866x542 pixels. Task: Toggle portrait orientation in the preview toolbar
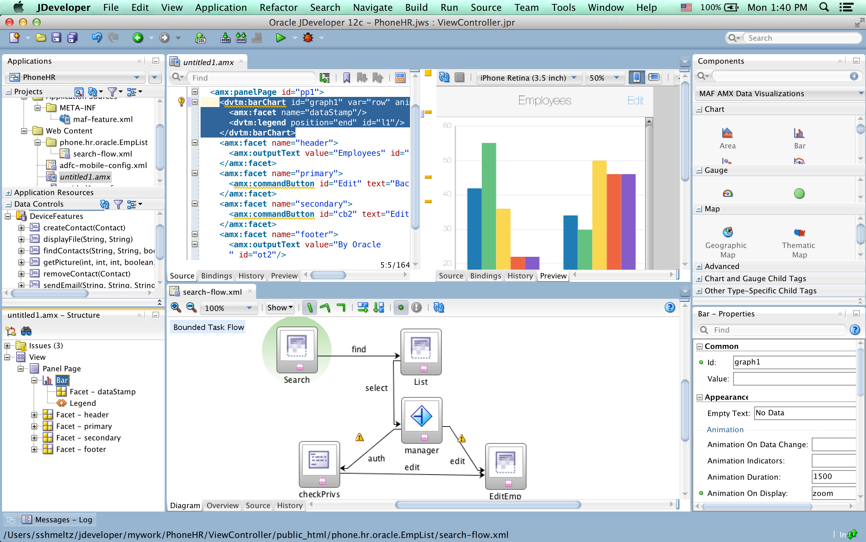(x=637, y=78)
